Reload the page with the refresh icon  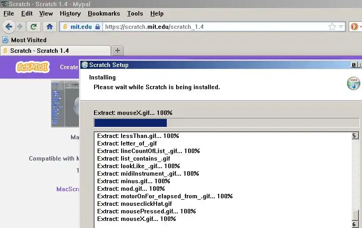[x=33, y=27]
